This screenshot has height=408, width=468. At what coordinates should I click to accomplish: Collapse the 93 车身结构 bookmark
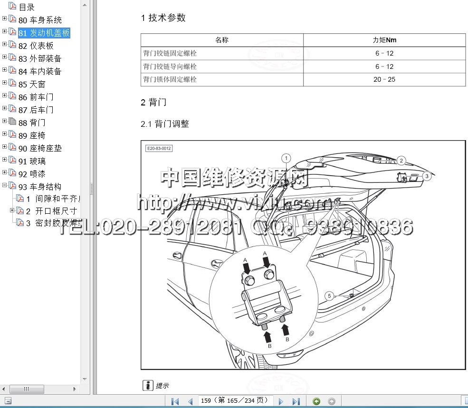(4, 185)
